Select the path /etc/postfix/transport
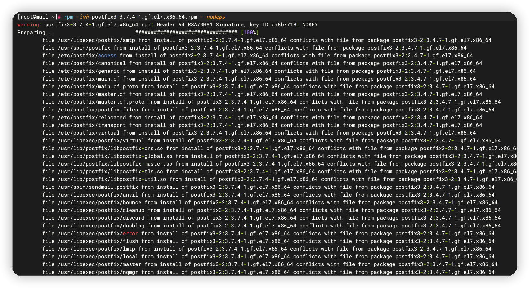This screenshot has width=529, height=288. point(92,125)
